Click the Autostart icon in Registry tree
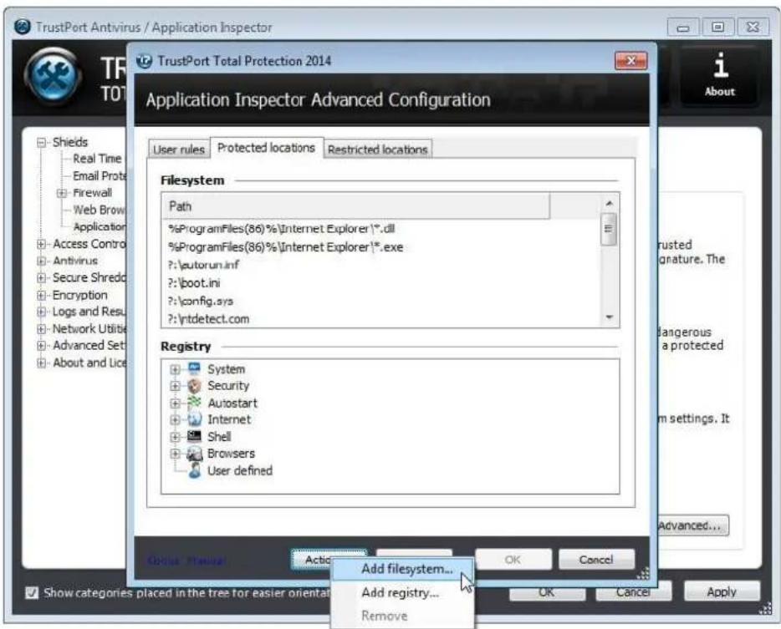This screenshot has height=629, width=781. tap(194, 403)
